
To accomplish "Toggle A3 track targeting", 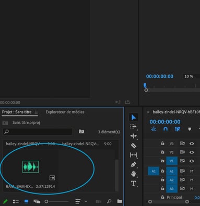I will (x=172, y=188).
